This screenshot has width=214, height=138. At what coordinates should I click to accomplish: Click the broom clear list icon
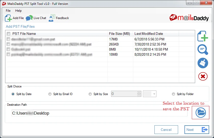tap(203, 63)
